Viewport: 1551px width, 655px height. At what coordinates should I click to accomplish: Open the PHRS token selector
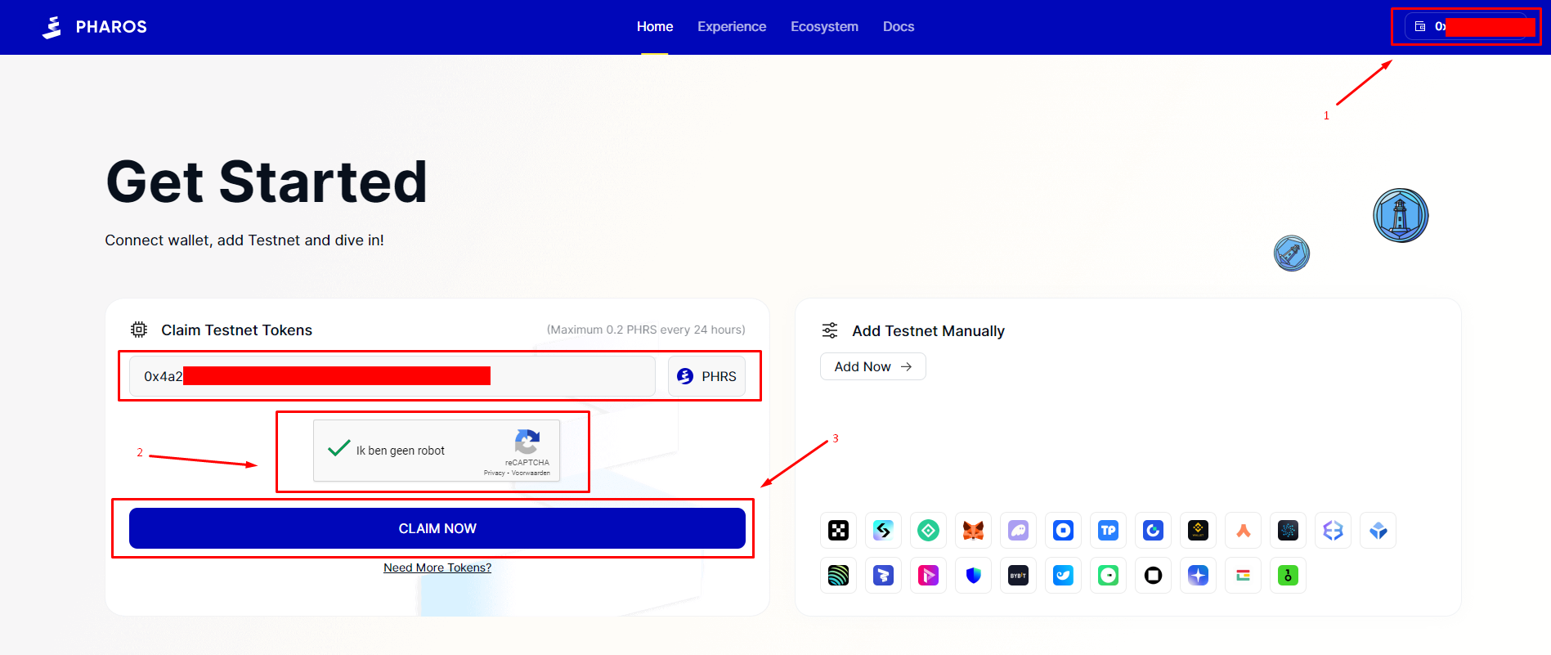pyautogui.click(x=706, y=376)
